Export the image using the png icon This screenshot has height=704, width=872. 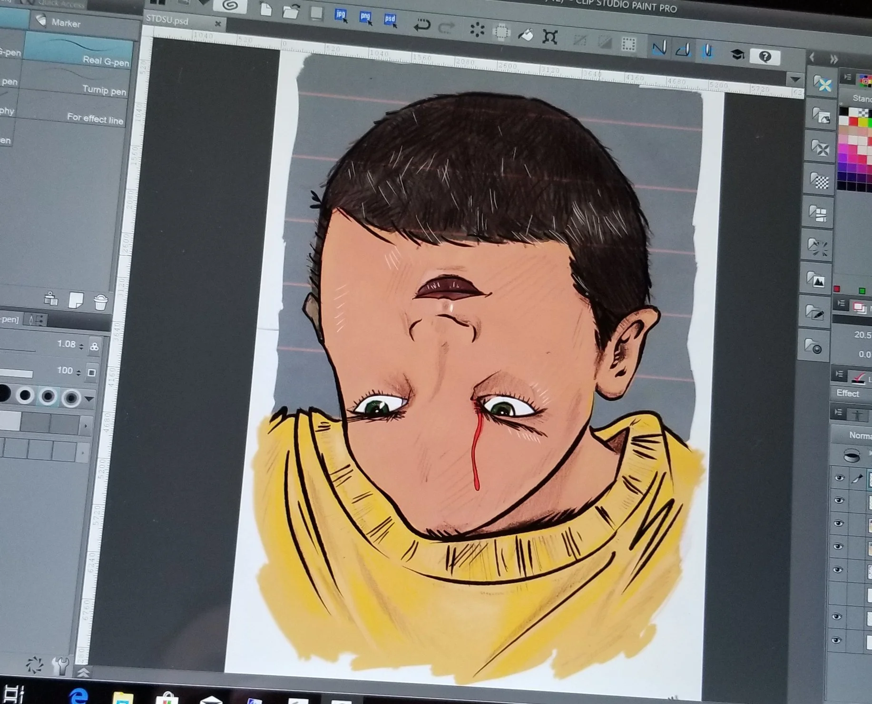[x=365, y=18]
